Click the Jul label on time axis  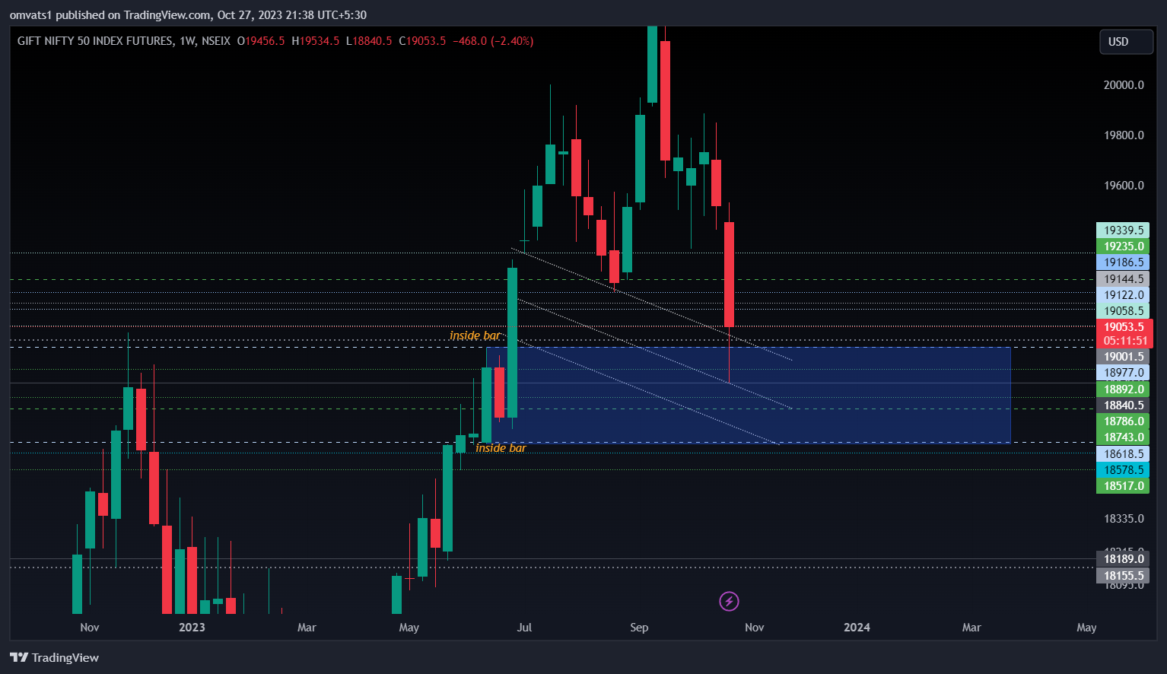(x=524, y=628)
